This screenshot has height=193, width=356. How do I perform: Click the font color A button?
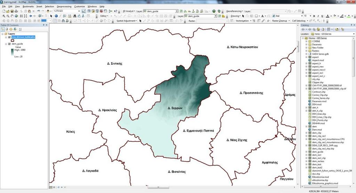click(x=327, y=16)
